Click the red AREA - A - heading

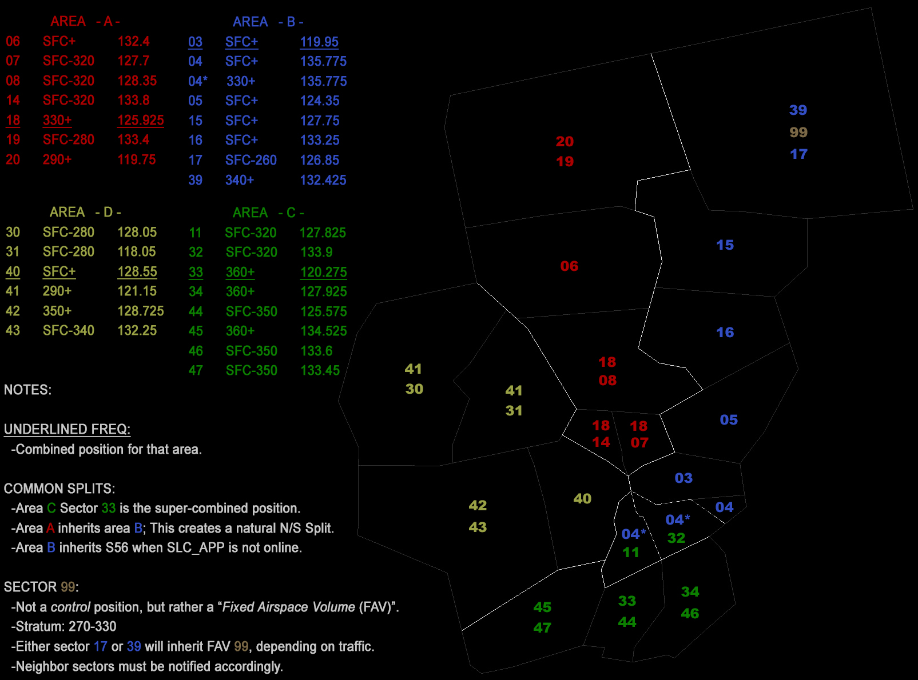coord(85,22)
